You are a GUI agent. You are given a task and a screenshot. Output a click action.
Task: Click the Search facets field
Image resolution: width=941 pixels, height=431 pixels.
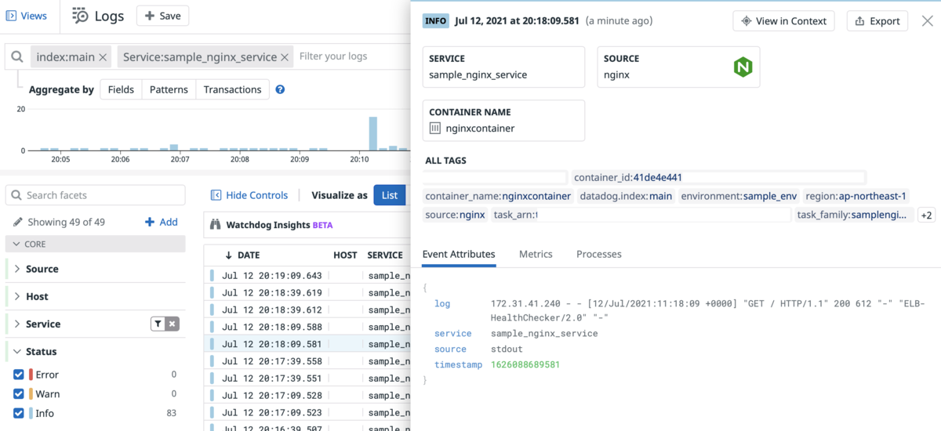(96, 195)
